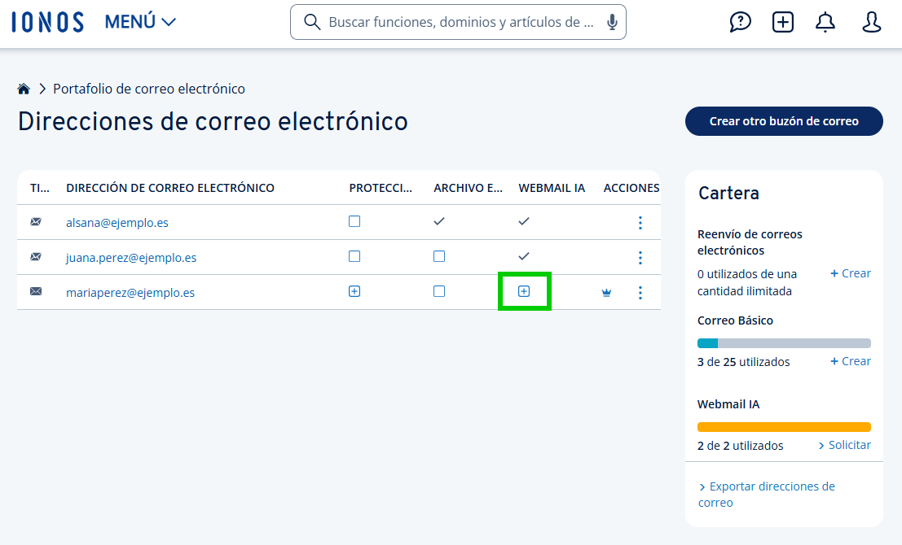
Task: Open the help chat question icon
Action: [x=740, y=23]
